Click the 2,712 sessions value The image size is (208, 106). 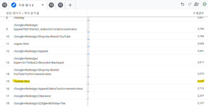[x=200, y=88]
